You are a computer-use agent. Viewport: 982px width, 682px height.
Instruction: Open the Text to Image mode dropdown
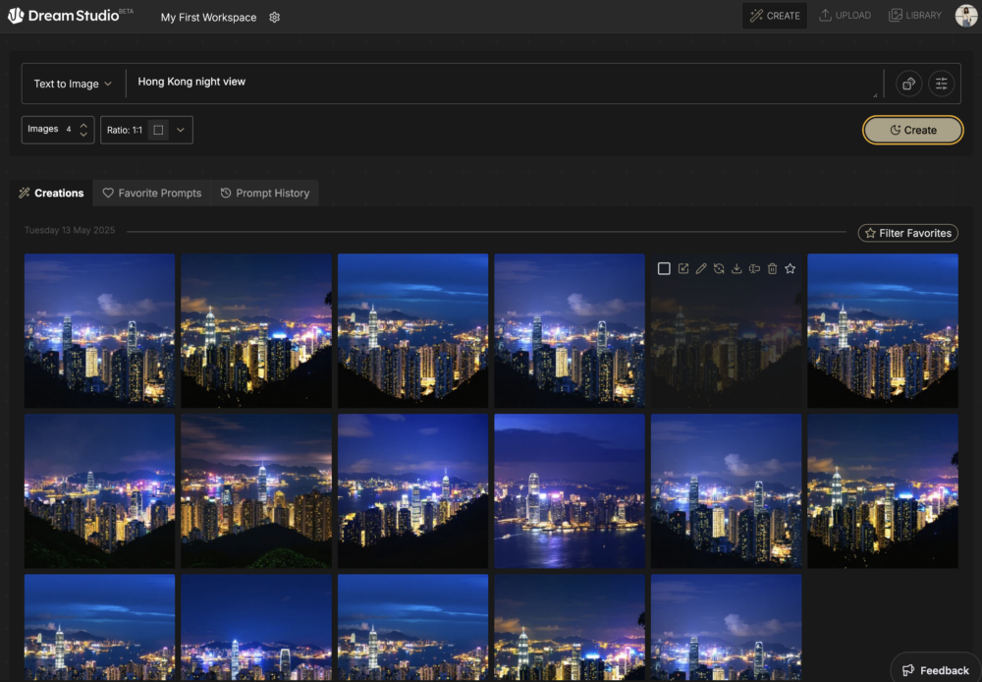[72, 84]
